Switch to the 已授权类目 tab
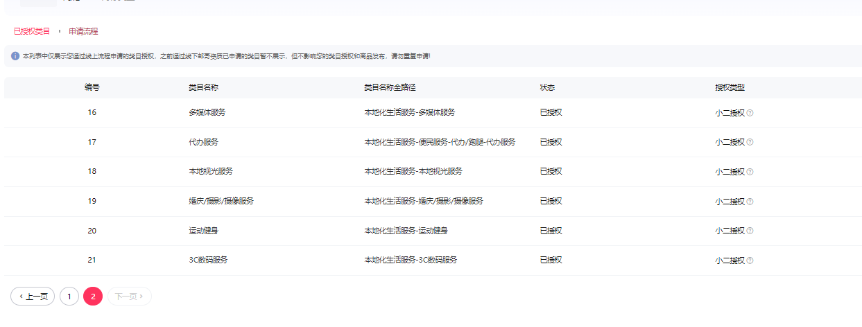Screen dimensions: 862x327 tap(32, 31)
